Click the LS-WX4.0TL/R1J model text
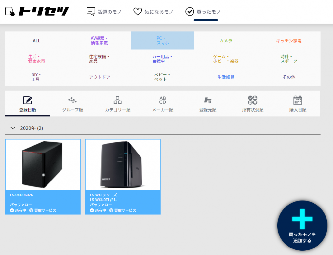 (x=104, y=200)
